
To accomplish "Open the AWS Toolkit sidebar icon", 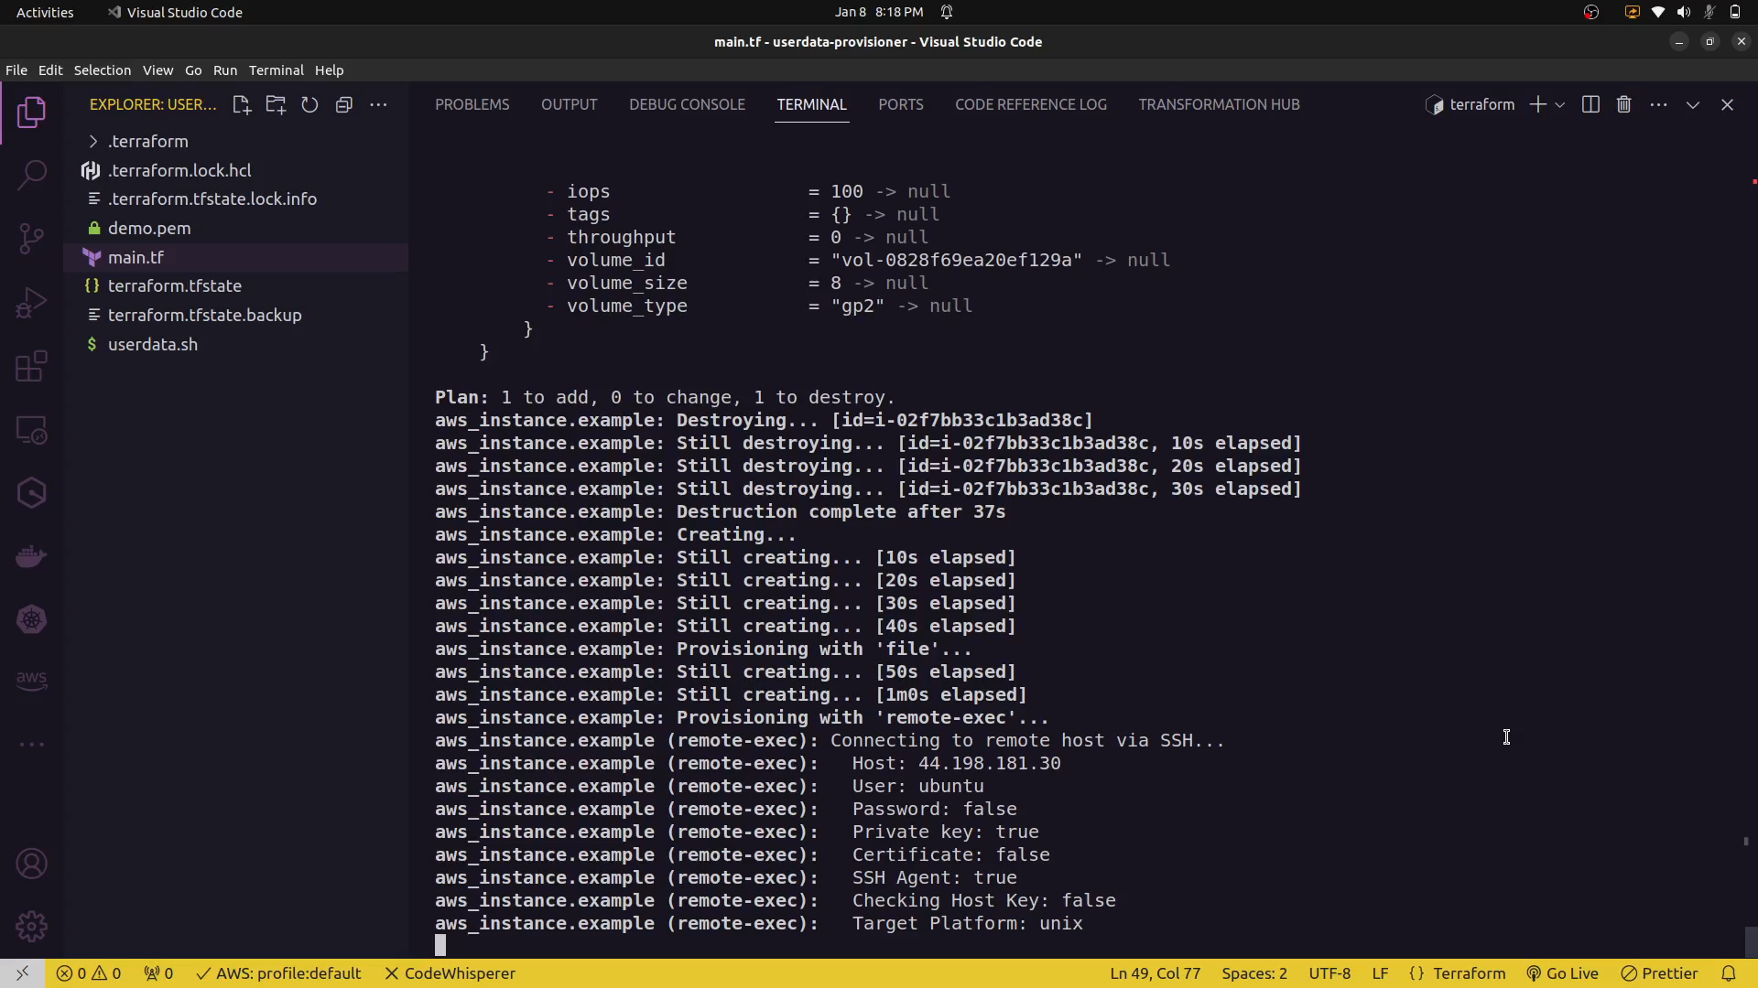I will tap(31, 681).
